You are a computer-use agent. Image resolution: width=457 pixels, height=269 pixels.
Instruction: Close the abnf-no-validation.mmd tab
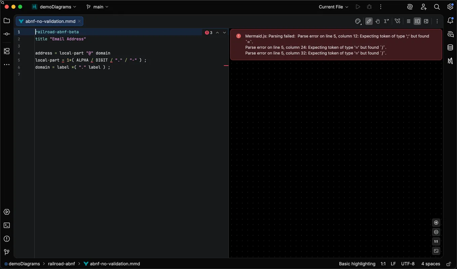[79, 21]
